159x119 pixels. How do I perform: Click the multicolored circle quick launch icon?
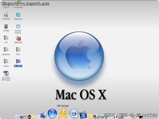click(x=29, y=117)
